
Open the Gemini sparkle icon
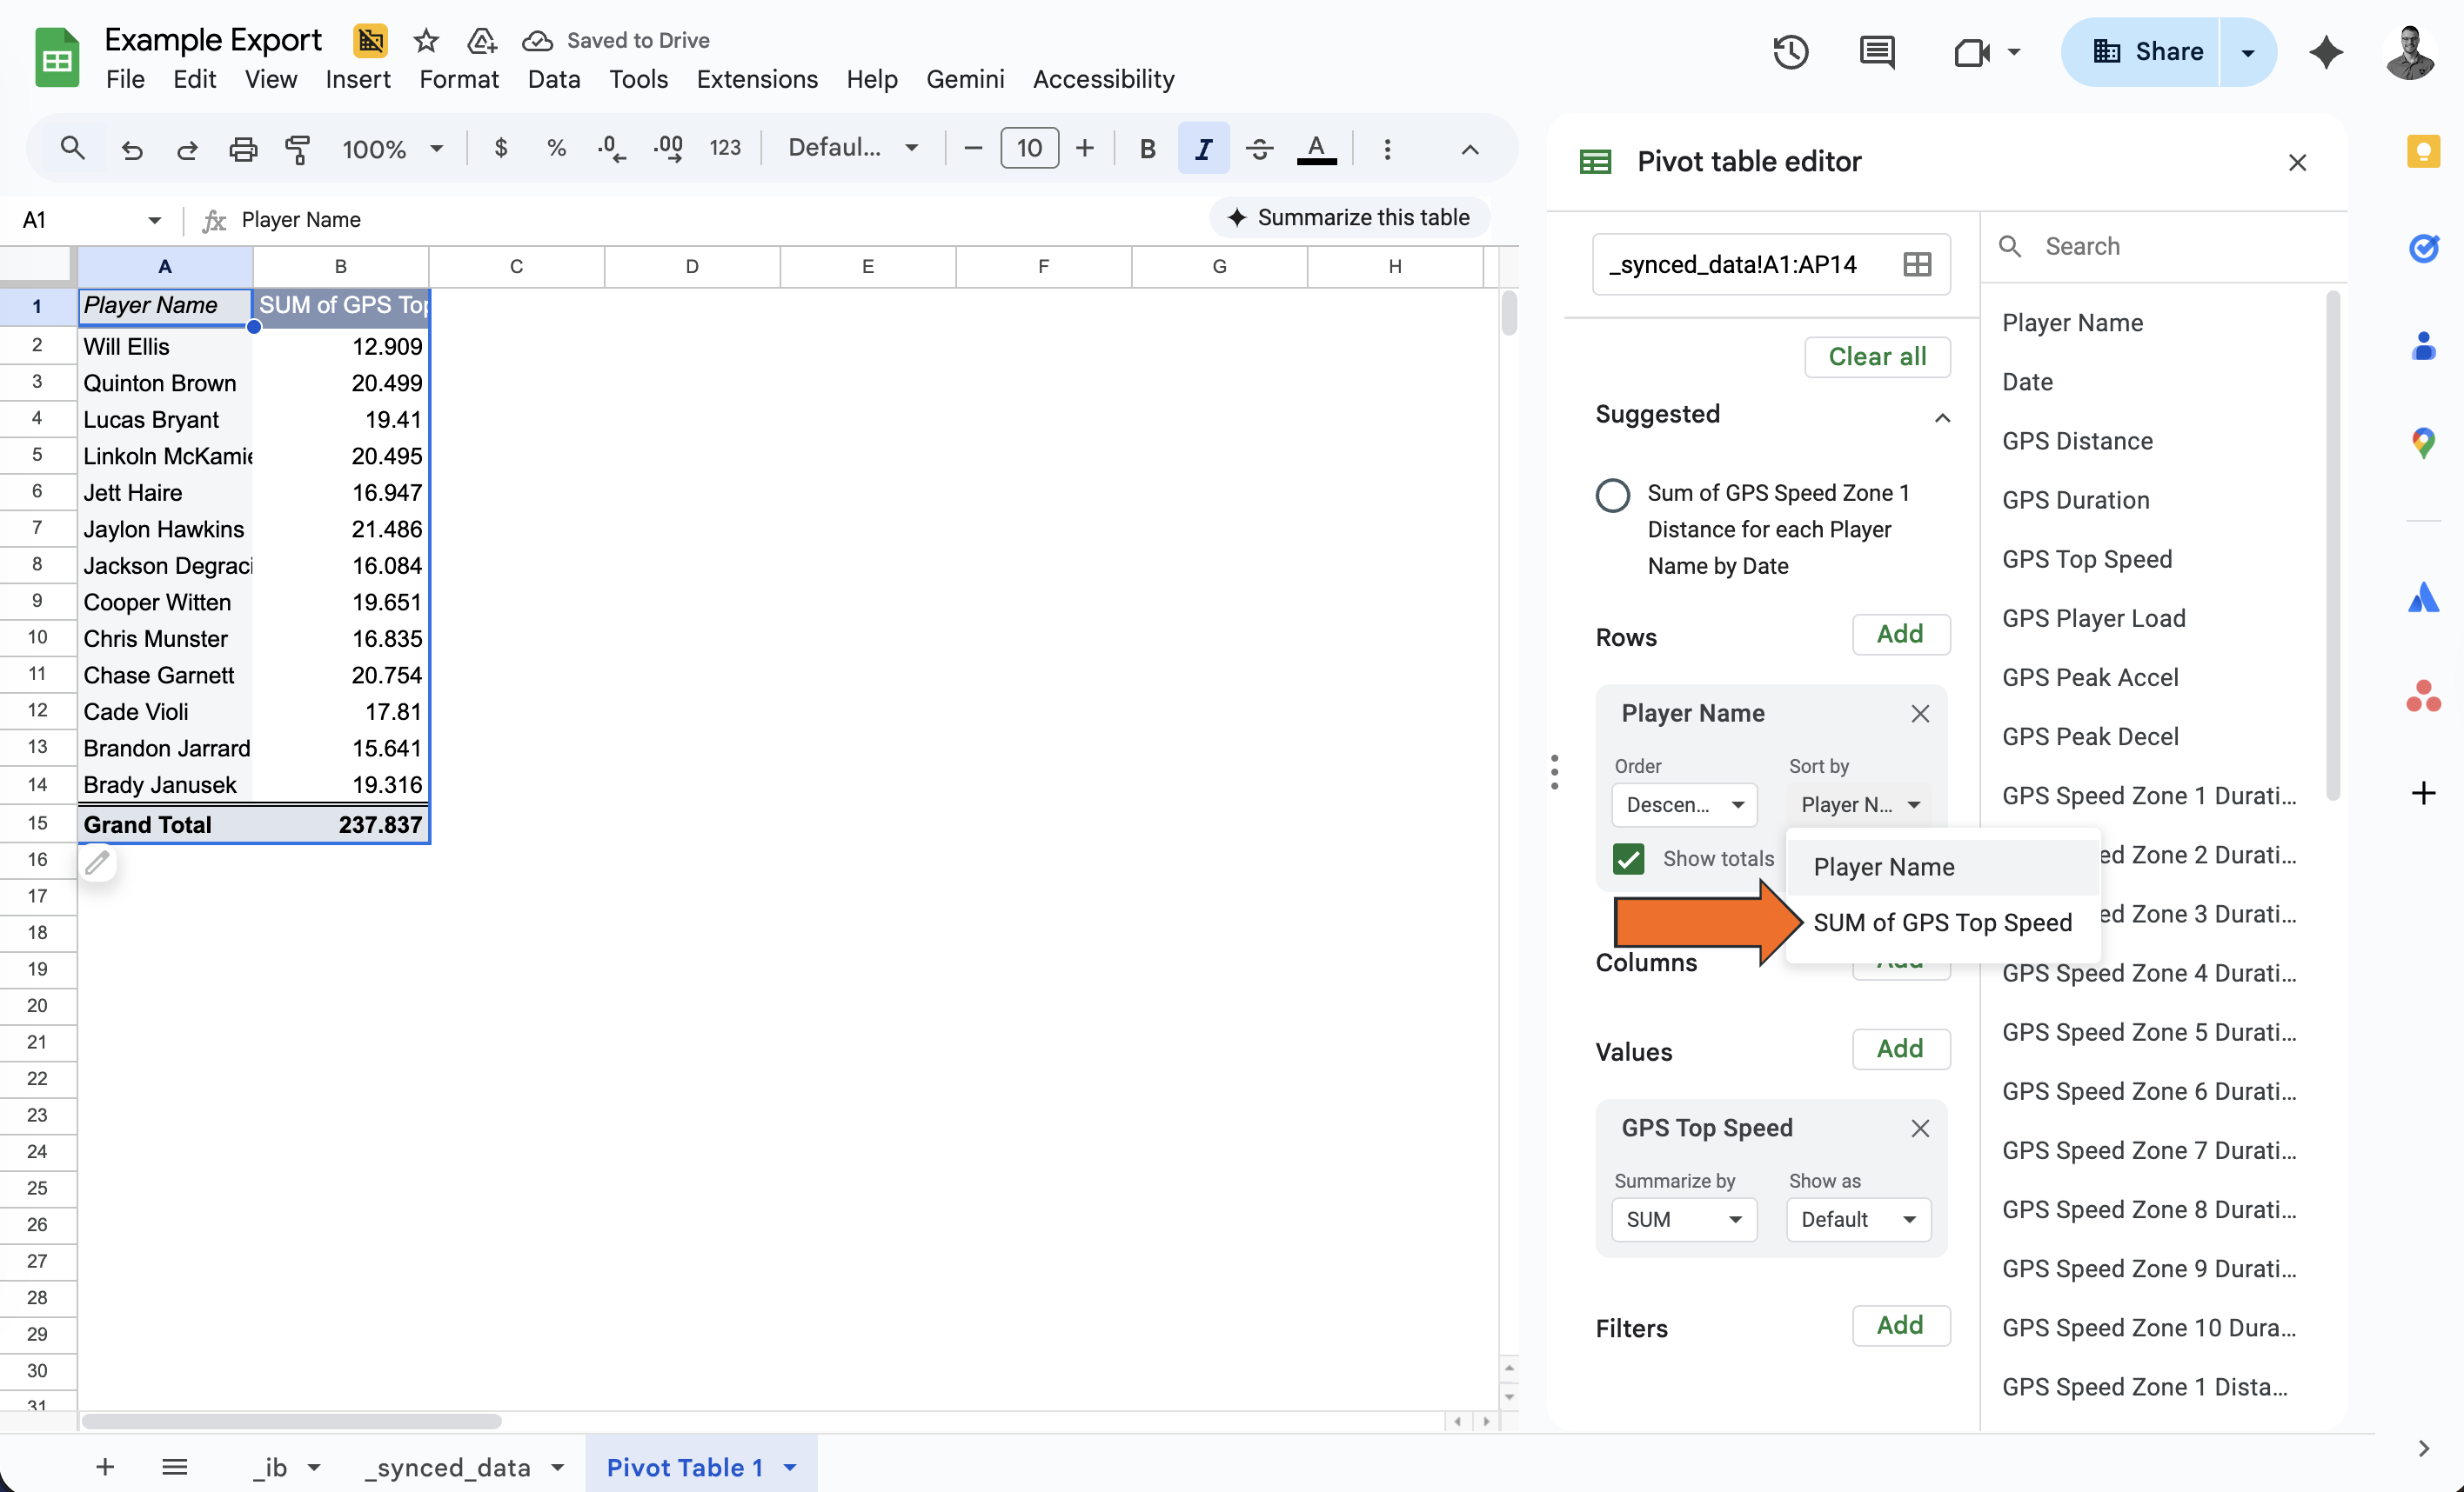2326,52
